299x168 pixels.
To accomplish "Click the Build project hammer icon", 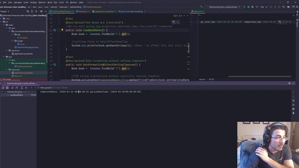I will tap(201, 7).
